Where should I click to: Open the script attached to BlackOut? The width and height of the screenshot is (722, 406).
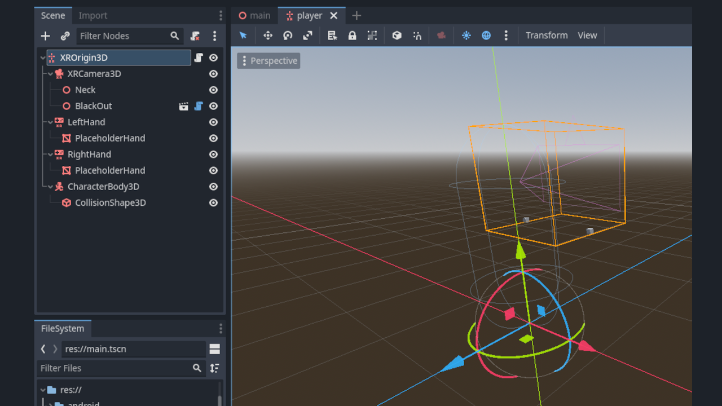pos(199,106)
